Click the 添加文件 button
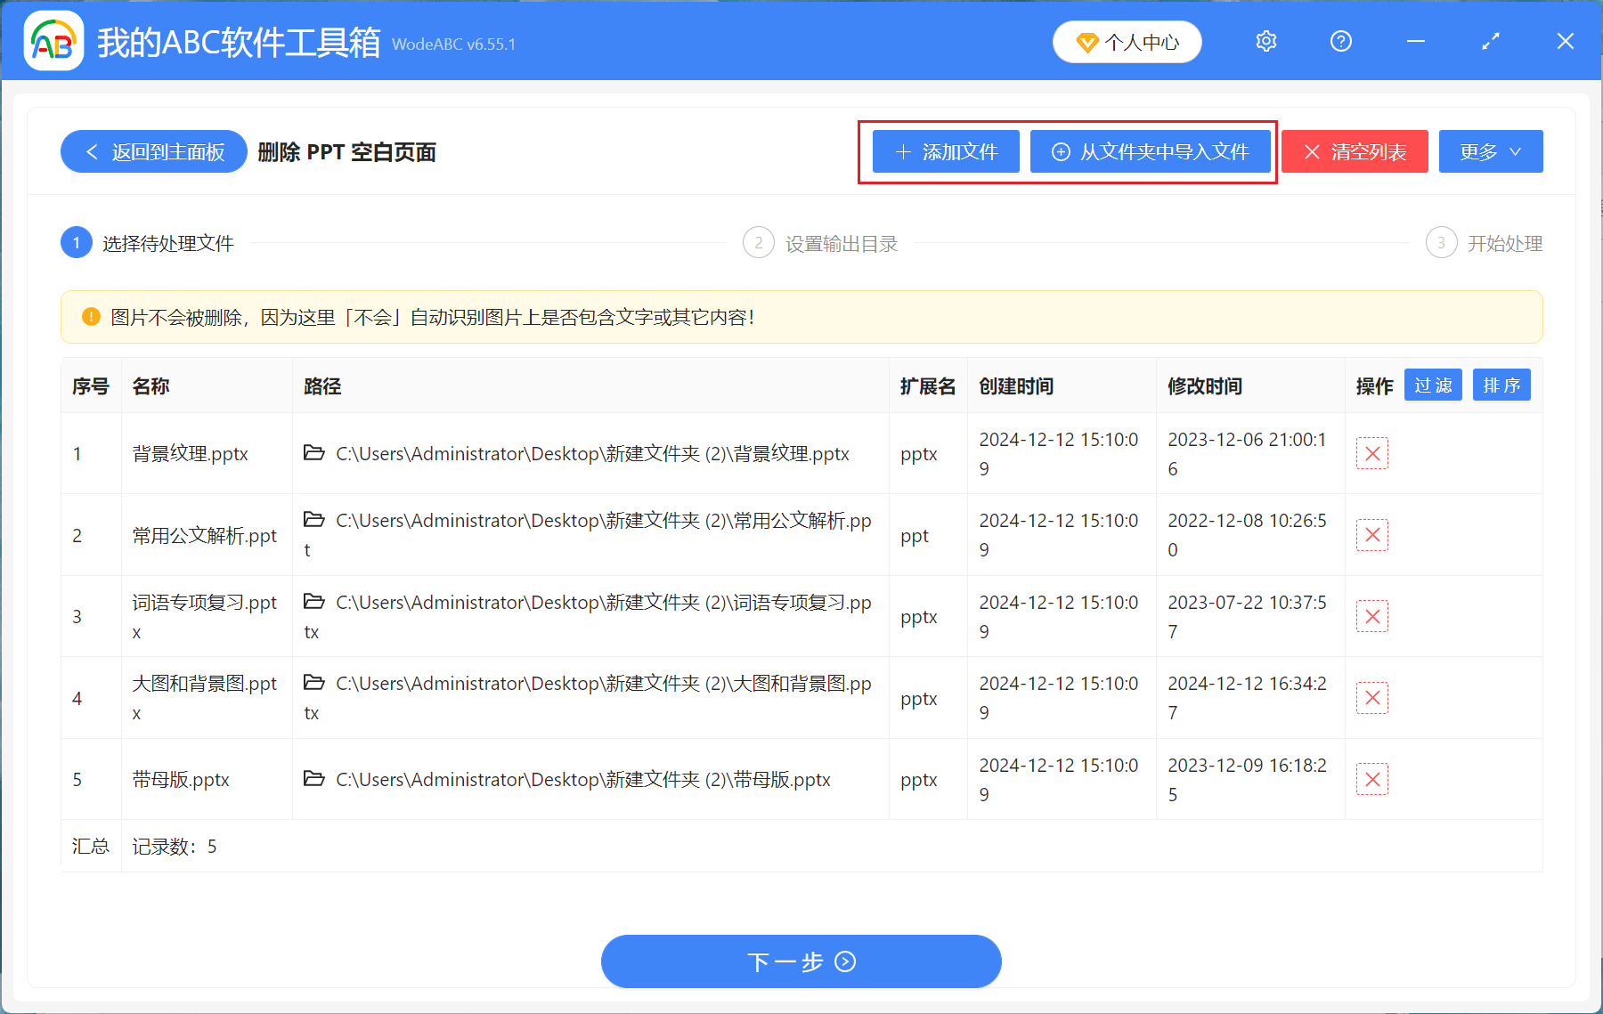 click(x=945, y=151)
